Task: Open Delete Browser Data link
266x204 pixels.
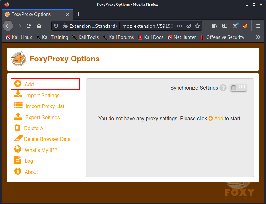Action: pos(47,139)
